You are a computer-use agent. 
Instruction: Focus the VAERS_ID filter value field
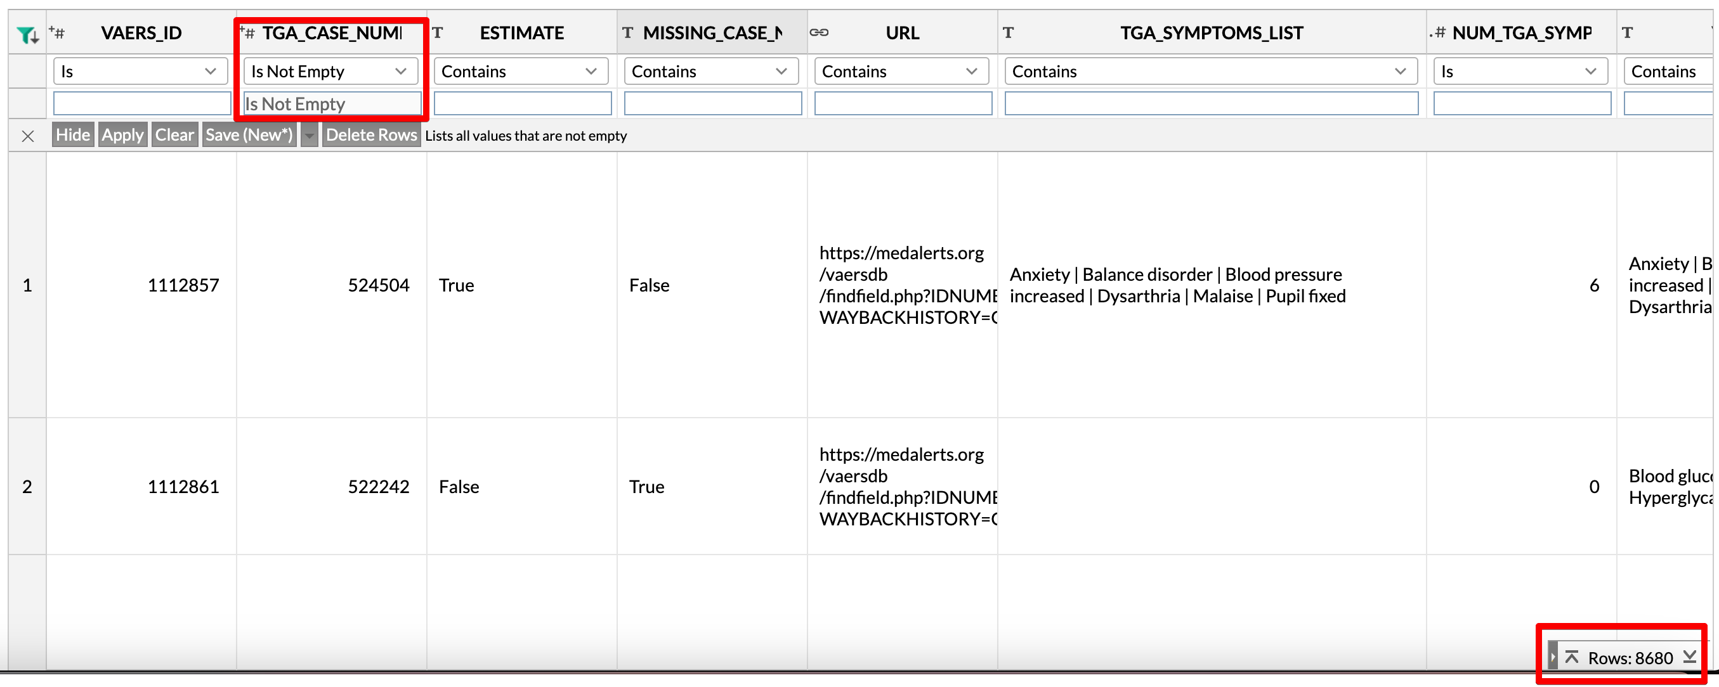click(142, 103)
